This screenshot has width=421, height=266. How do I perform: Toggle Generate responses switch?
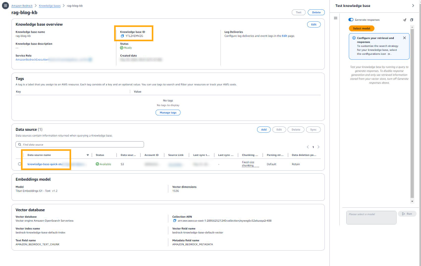pyautogui.click(x=351, y=20)
